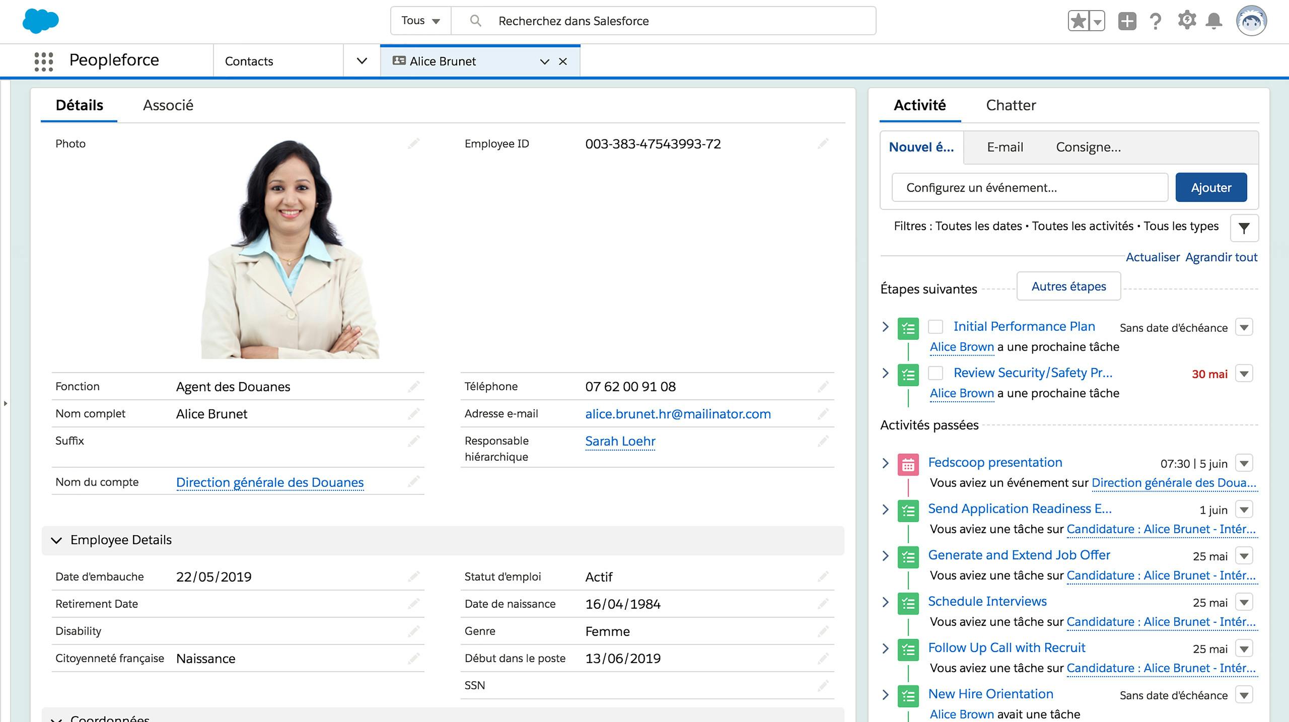
Task: Open the Contacts tab dropdown chevron
Action: (x=362, y=61)
